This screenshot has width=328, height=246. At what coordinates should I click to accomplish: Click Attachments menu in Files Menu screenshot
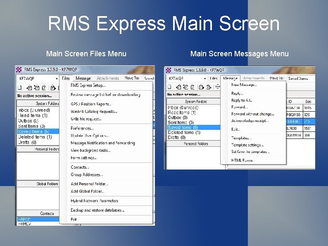(108, 78)
